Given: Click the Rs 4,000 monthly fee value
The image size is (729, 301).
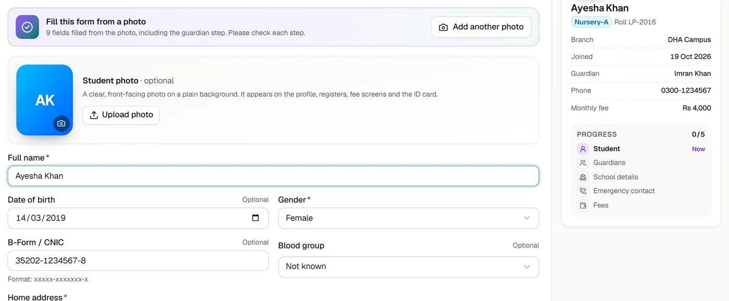Looking at the screenshot, I should [x=697, y=108].
